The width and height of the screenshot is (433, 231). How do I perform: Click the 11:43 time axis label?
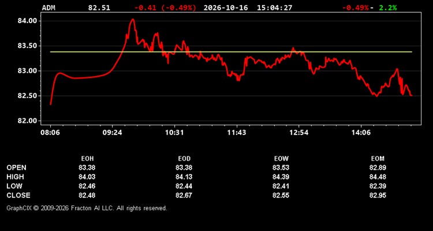237,133
